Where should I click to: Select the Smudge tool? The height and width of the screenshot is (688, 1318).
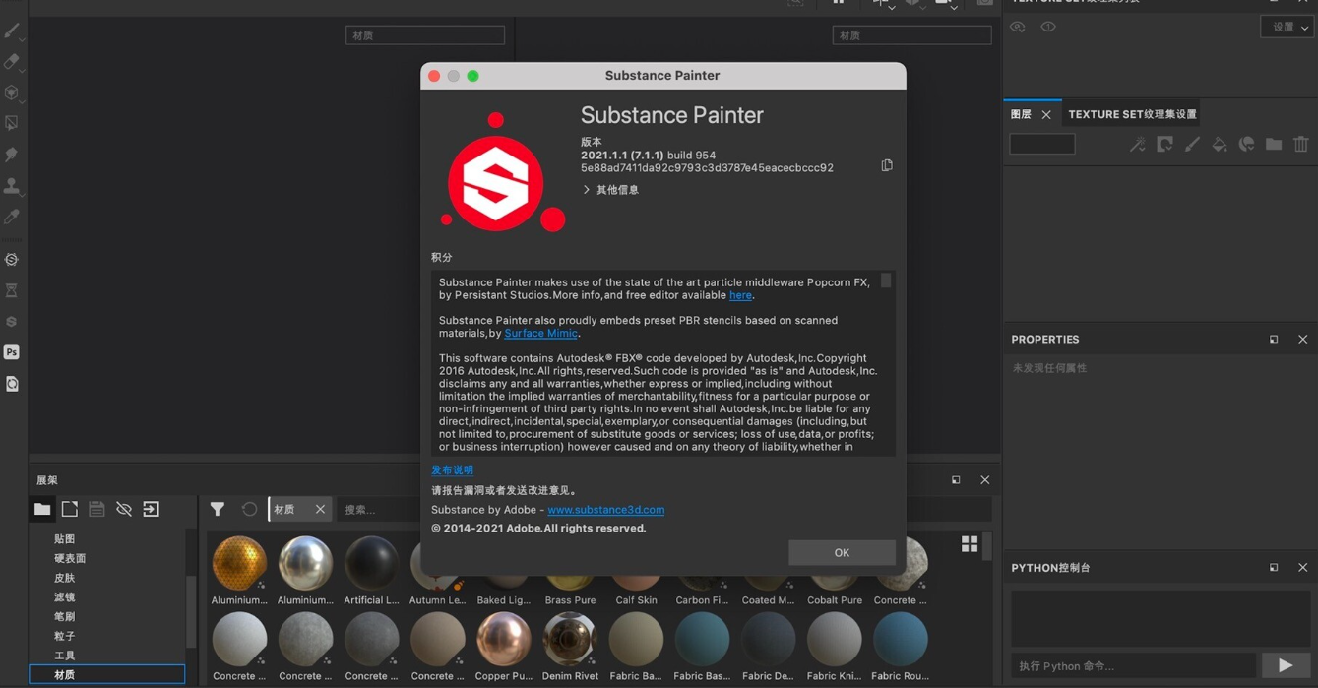point(12,155)
